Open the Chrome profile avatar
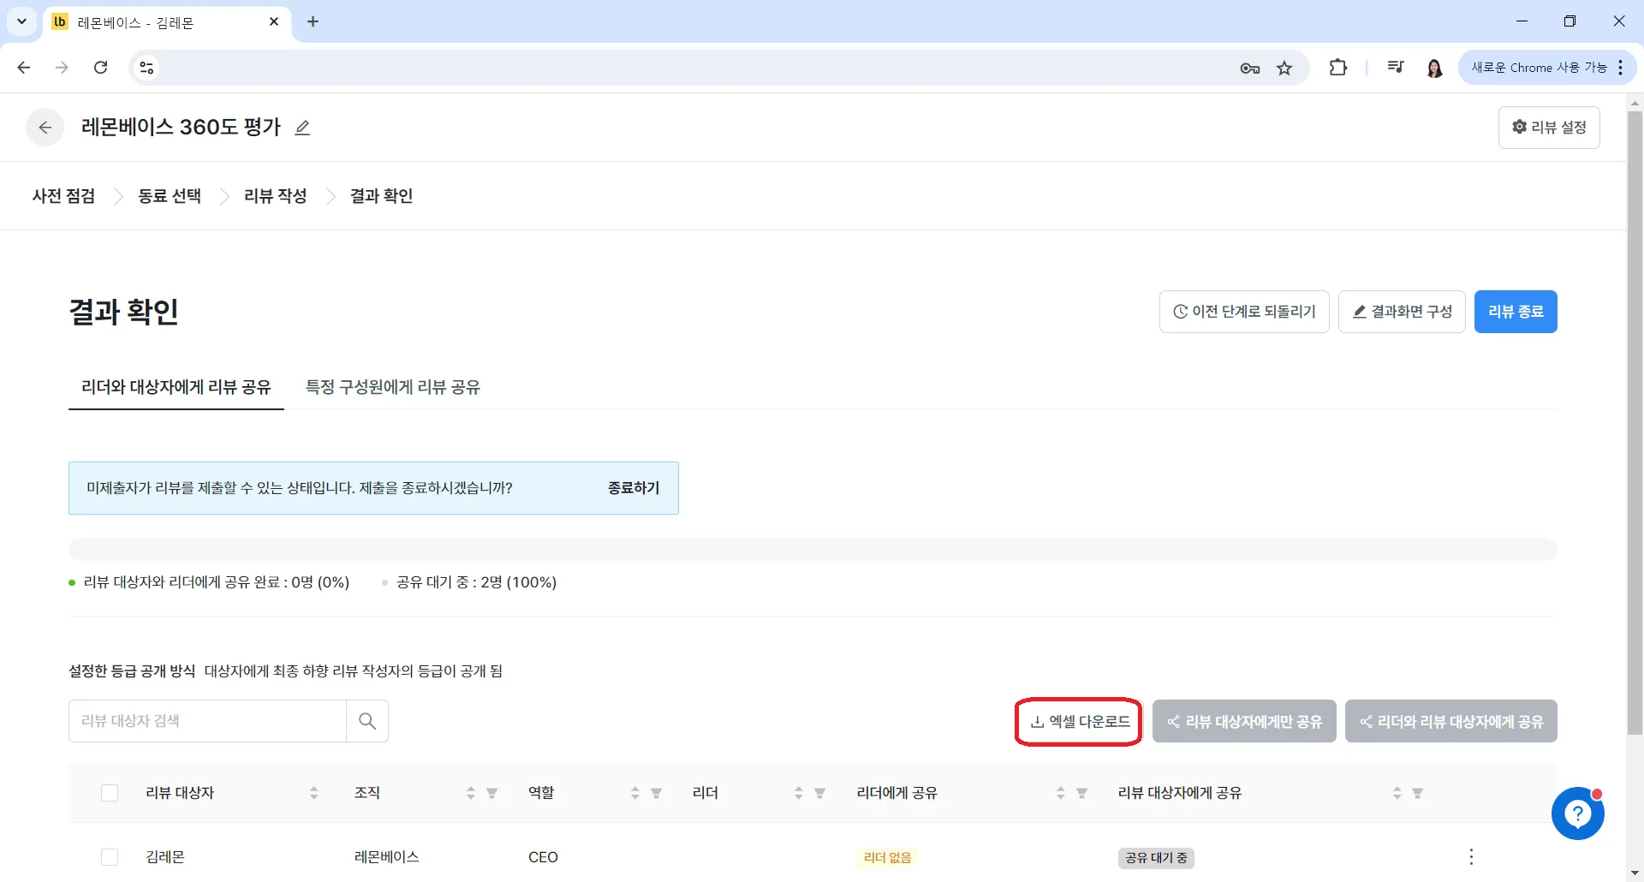The image size is (1644, 882). click(x=1435, y=68)
